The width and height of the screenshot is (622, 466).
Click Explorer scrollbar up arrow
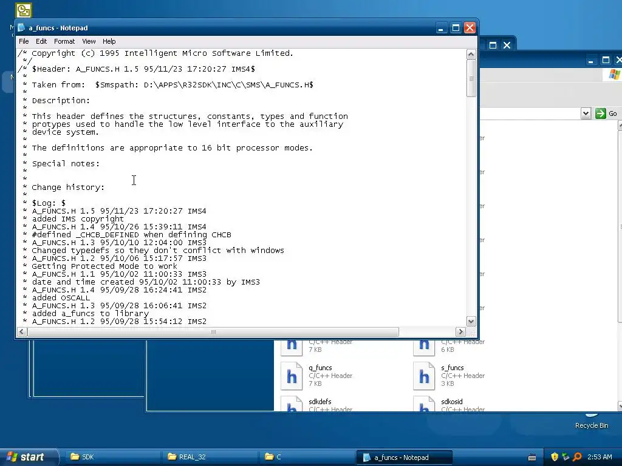[620, 126]
